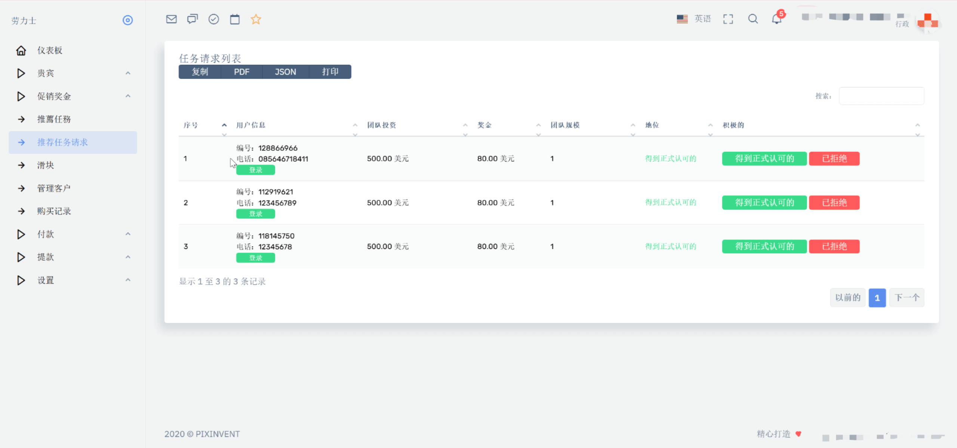Image resolution: width=957 pixels, height=448 pixels.
Task: Click the checkmark todo icon
Action: coord(213,19)
